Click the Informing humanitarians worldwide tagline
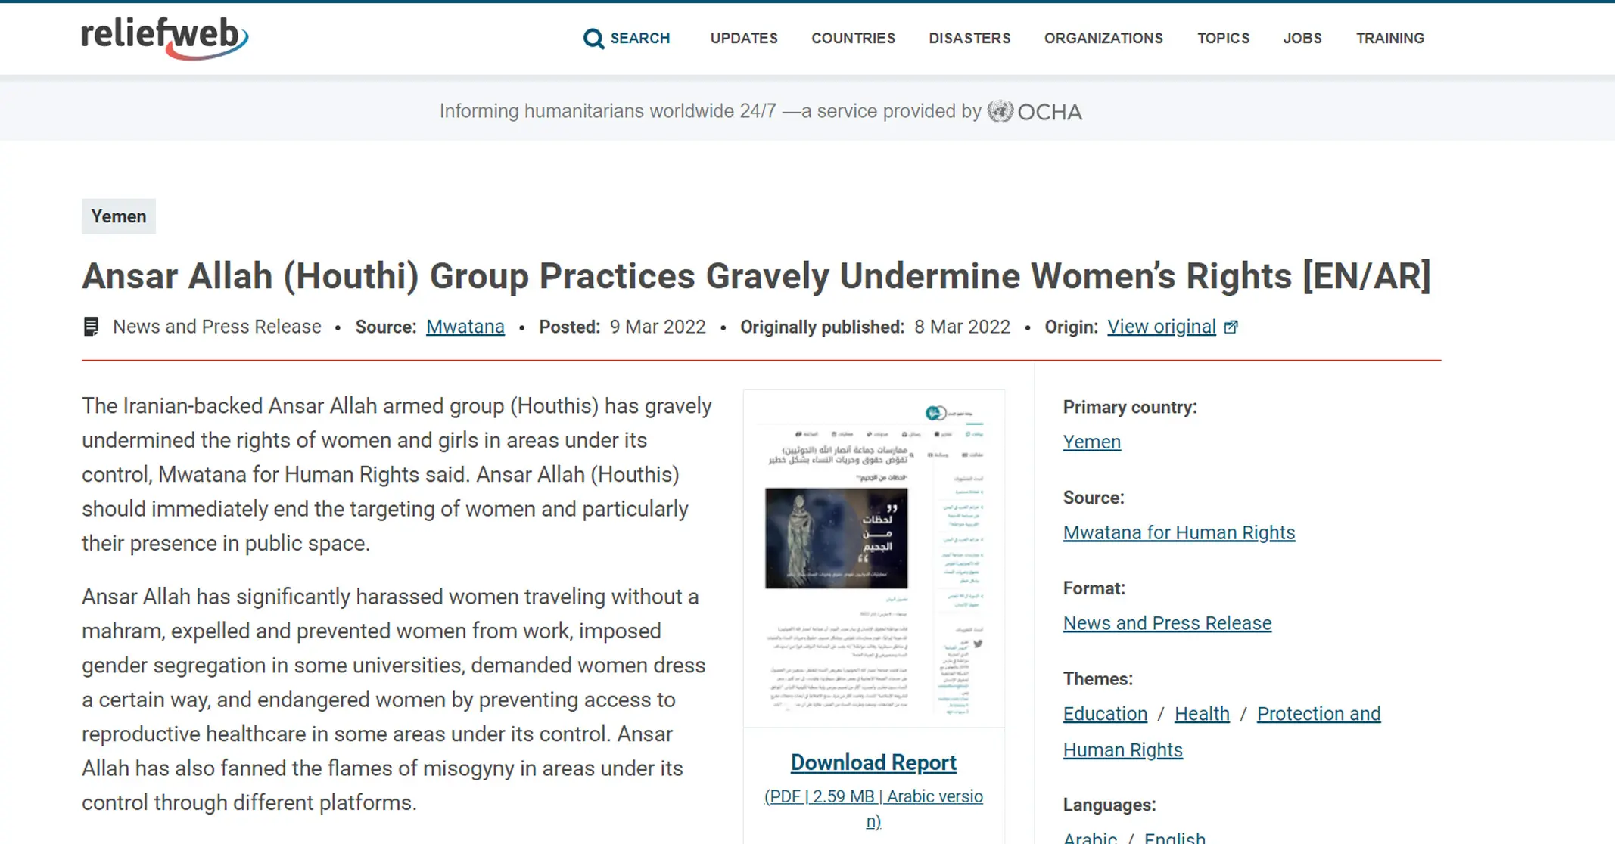The height and width of the screenshot is (844, 1615). tap(710, 111)
